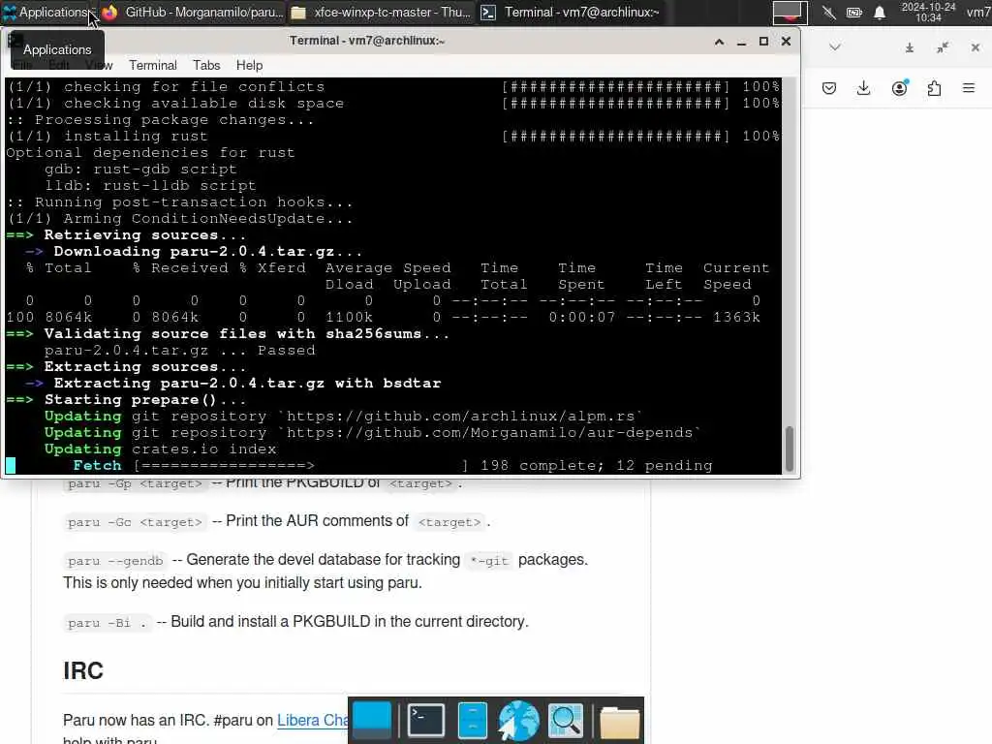
Task: Launch the web browser globe icon in dock
Action: pyautogui.click(x=518, y=721)
